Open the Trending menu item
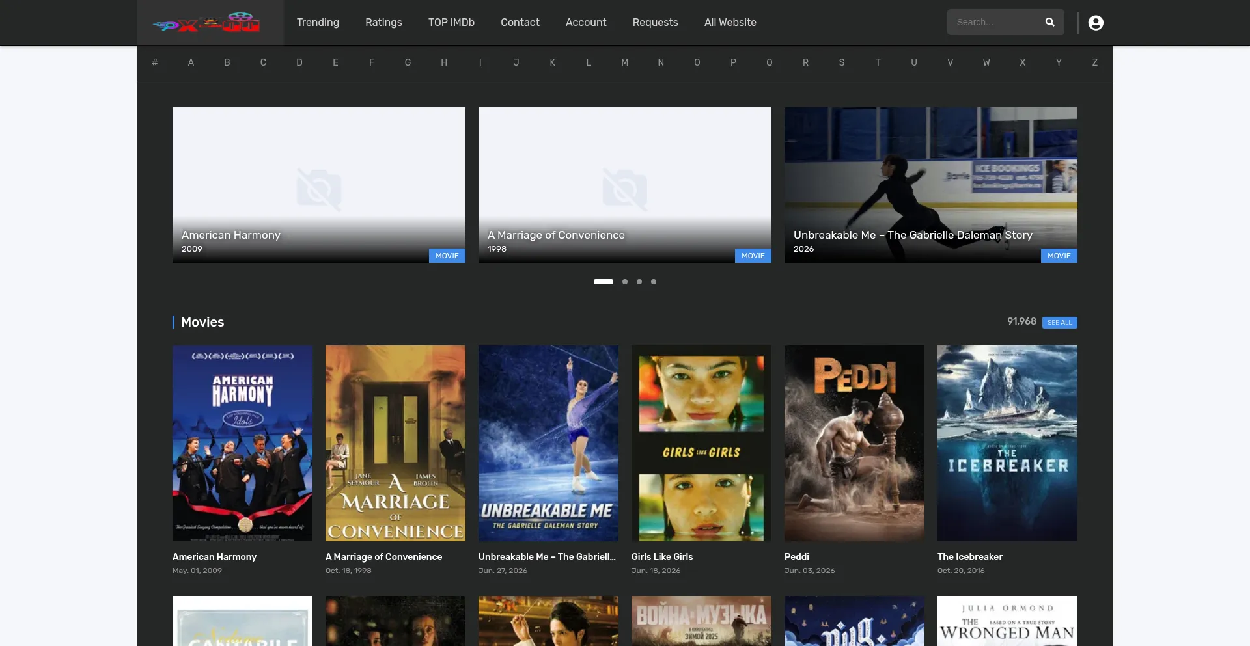Screen dimensions: 1250x646 pos(318,22)
